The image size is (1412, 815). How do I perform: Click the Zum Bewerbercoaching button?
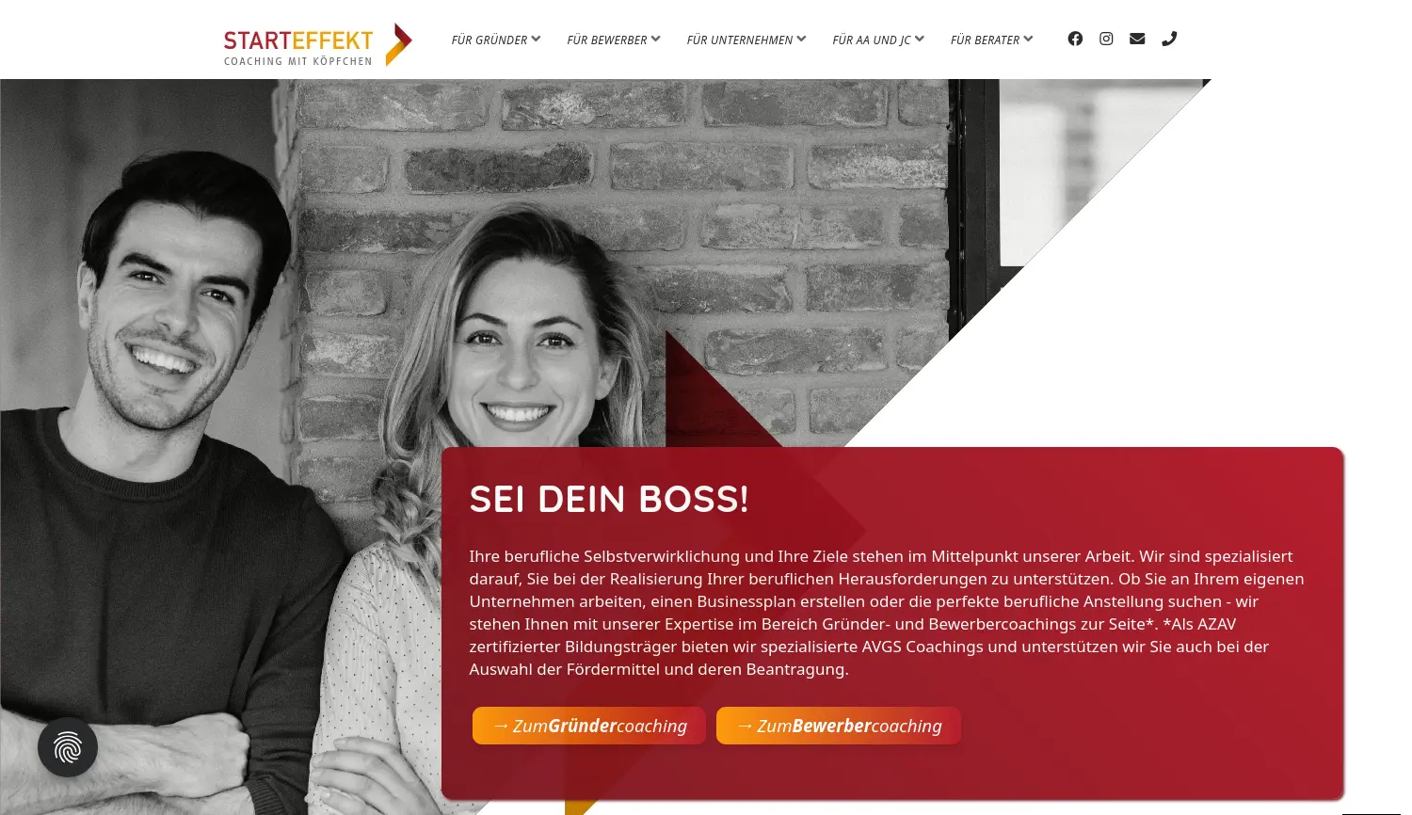pyautogui.click(x=839, y=726)
